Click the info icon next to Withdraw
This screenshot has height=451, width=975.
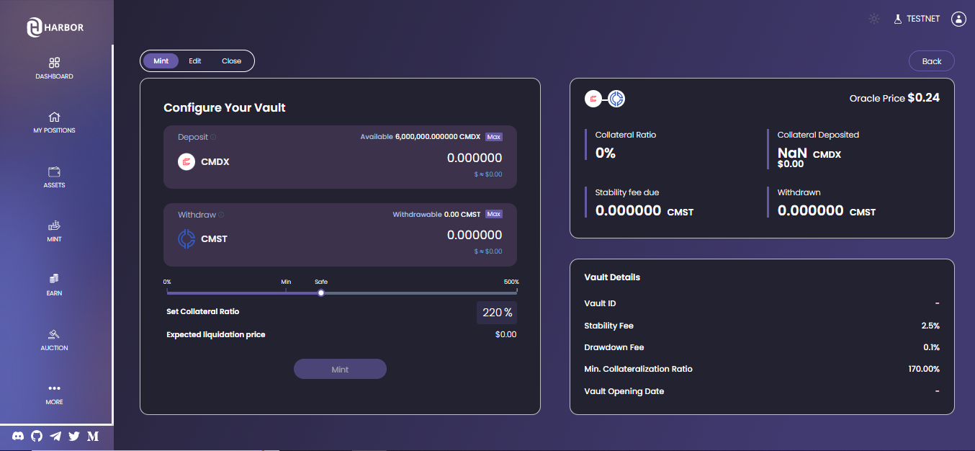pyautogui.click(x=221, y=215)
